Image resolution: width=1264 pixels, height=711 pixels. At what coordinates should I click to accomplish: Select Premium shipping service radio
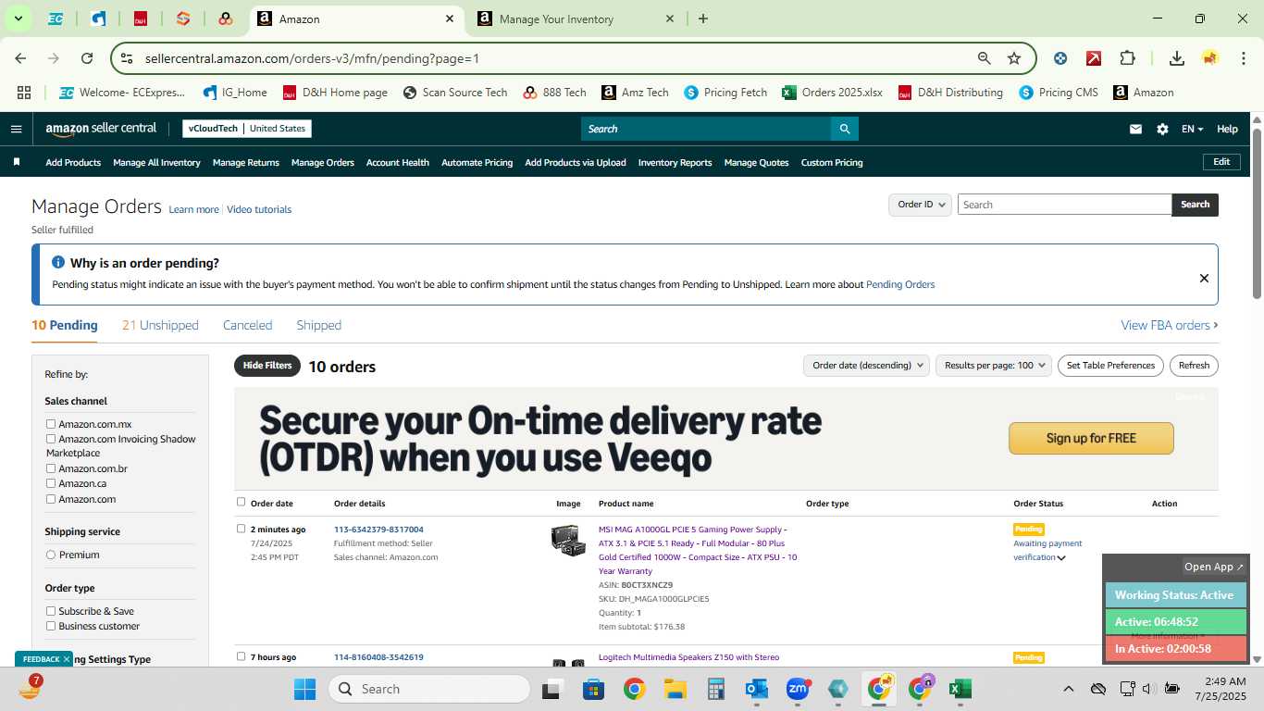pos(51,555)
